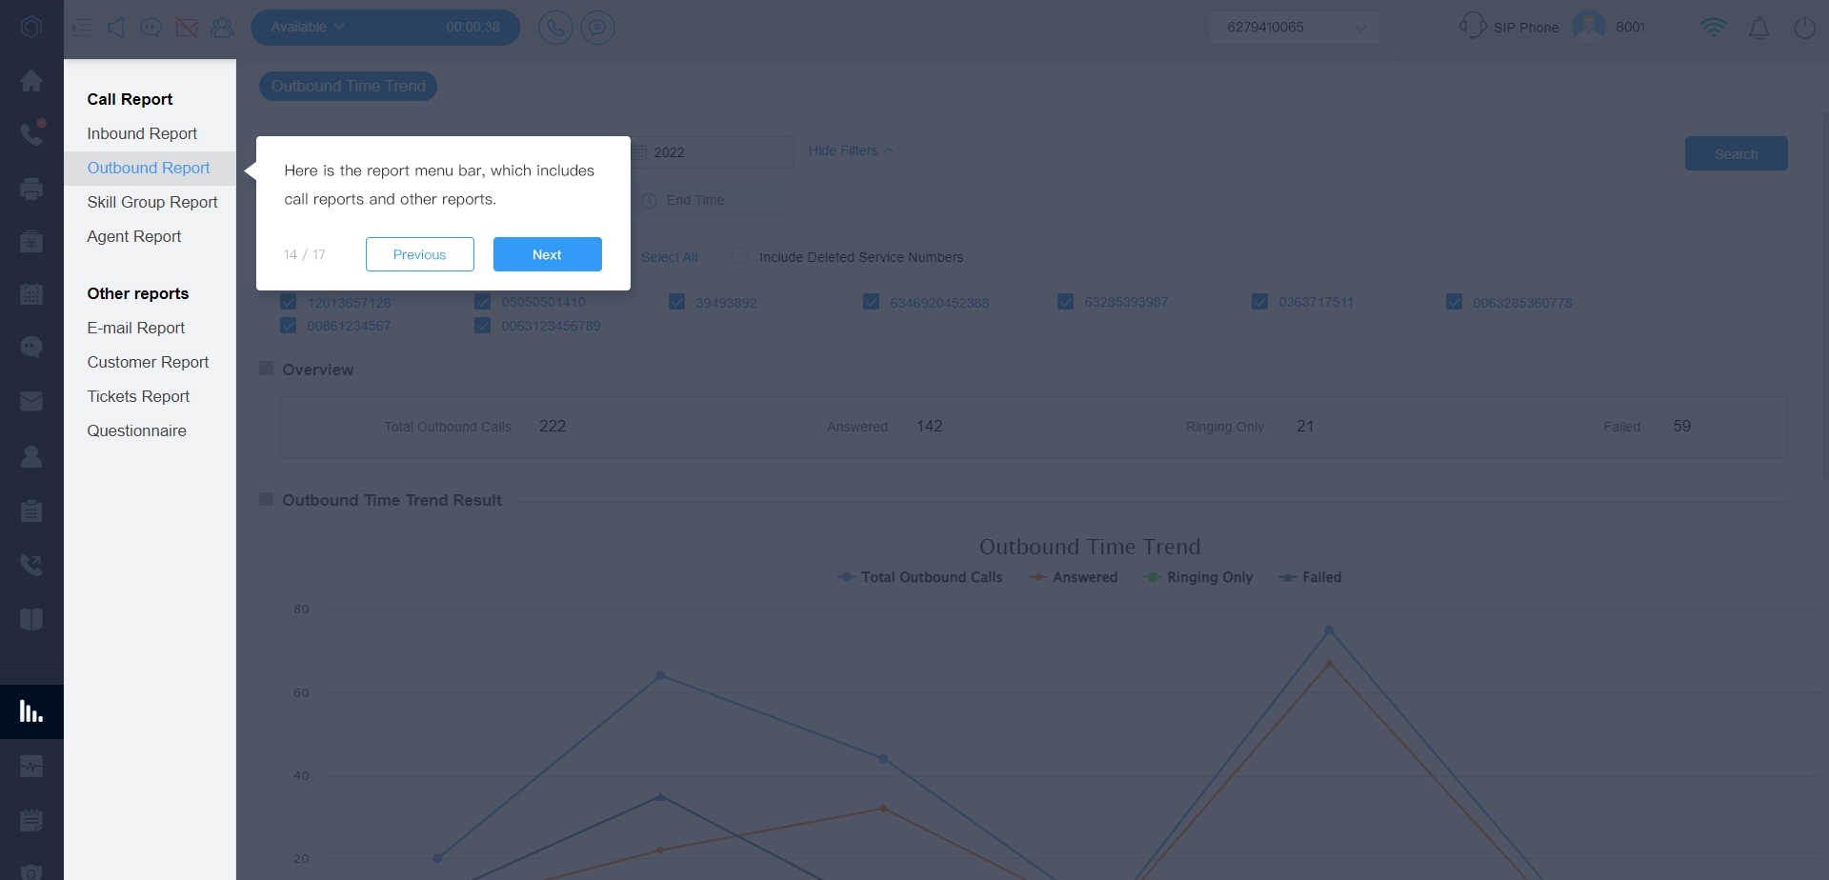The image size is (1829, 880).
Task: Open the reports bar-chart sidebar icon
Action: [31, 711]
